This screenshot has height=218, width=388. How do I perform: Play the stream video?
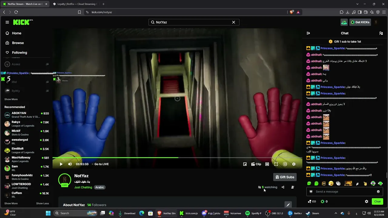pos(61,164)
